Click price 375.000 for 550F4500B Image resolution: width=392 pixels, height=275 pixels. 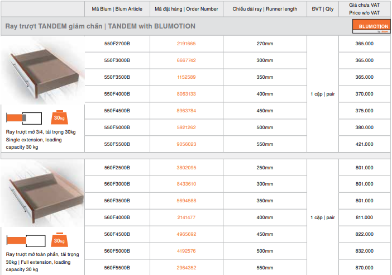coord(364,111)
